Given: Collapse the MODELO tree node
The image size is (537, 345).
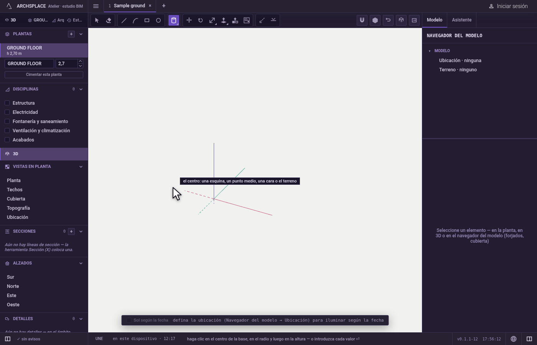Looking at the screenshot, I should point(430,51).
